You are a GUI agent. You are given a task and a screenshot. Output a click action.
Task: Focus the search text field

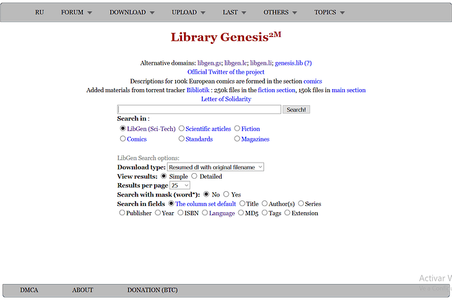coord(199,109)
